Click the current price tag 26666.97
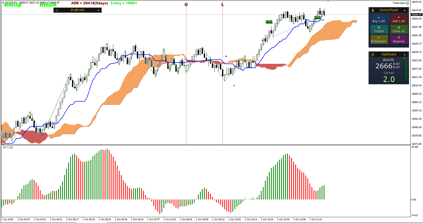 417,15
